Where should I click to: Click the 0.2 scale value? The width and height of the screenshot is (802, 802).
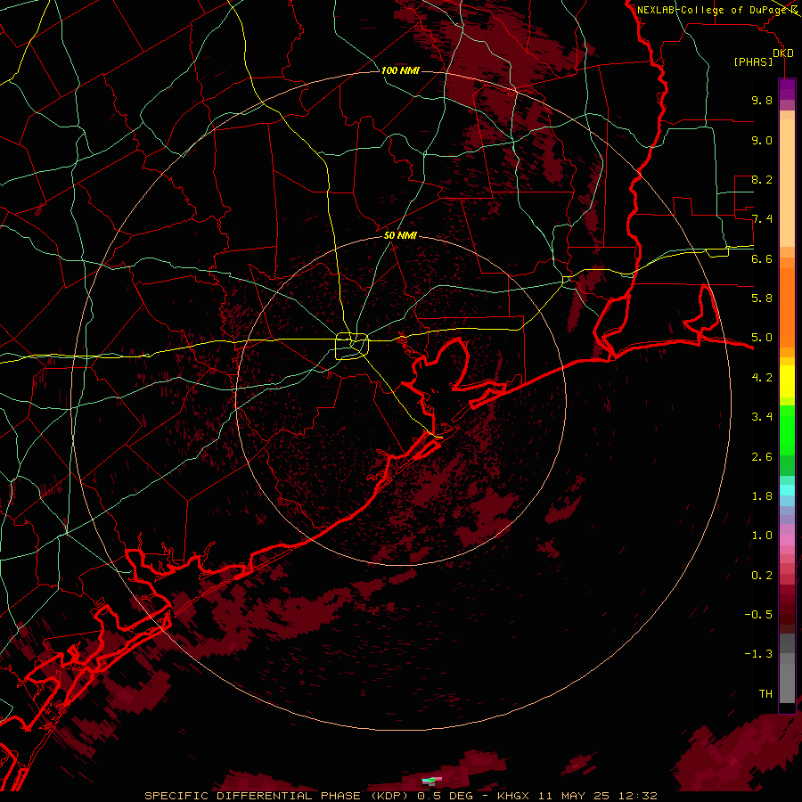click(x=762, y=576)
